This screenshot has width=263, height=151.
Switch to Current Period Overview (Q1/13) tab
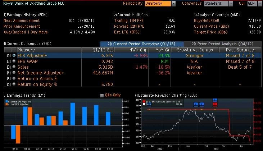tap(142, 44)
